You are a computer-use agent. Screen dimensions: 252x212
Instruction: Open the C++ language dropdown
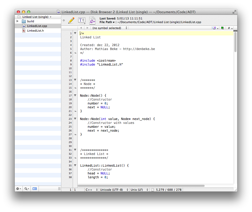92,190
